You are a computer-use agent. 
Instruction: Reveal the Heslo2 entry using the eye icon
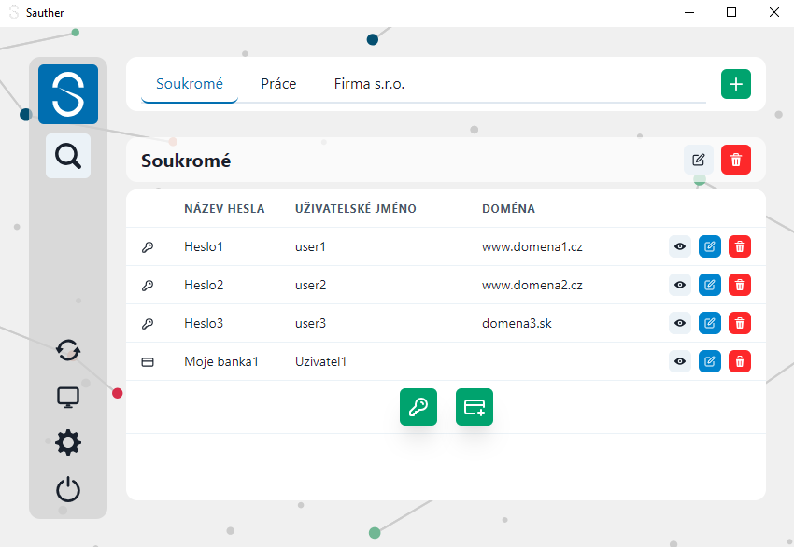(680, 285)
